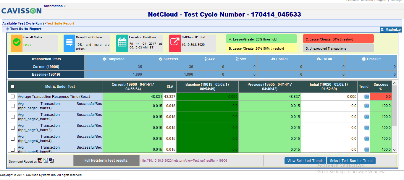Click the Completed checkmark icon in stats header

(x=104, y=59)
